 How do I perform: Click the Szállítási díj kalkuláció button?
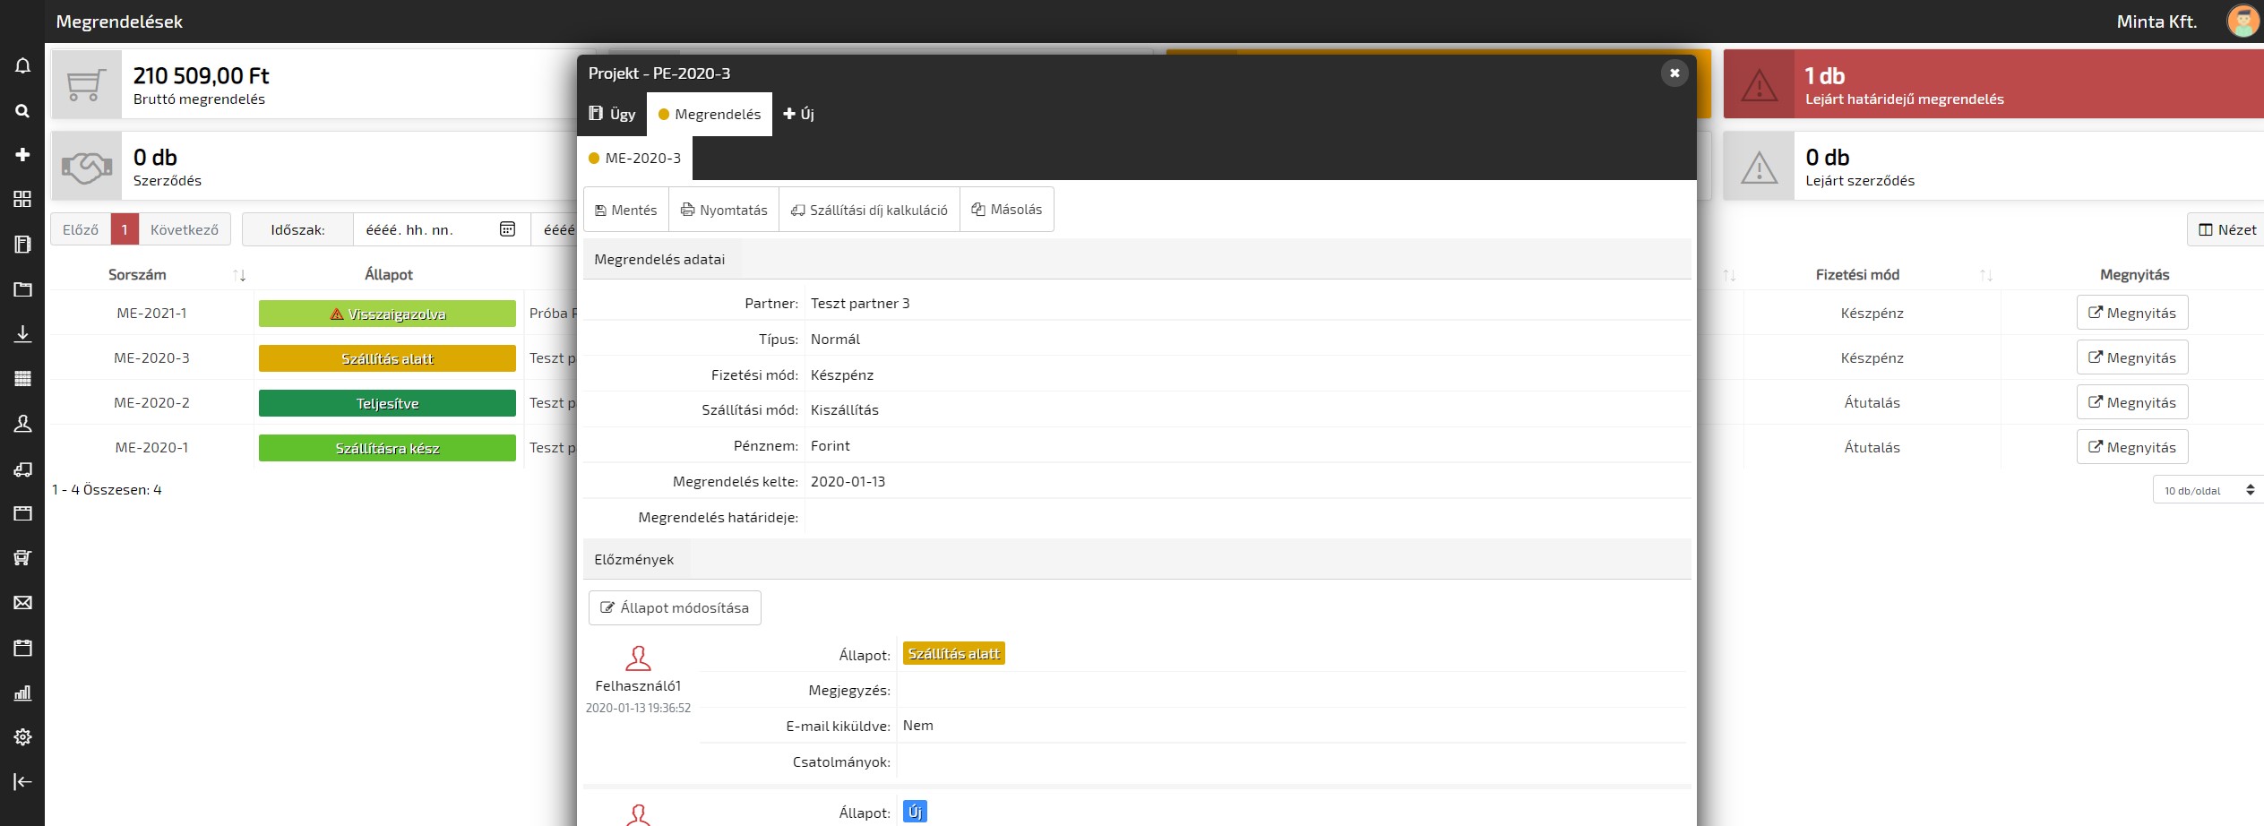pyautogui.click(x=869, y=210)
